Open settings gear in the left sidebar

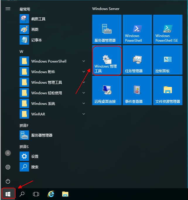point(8,167)
